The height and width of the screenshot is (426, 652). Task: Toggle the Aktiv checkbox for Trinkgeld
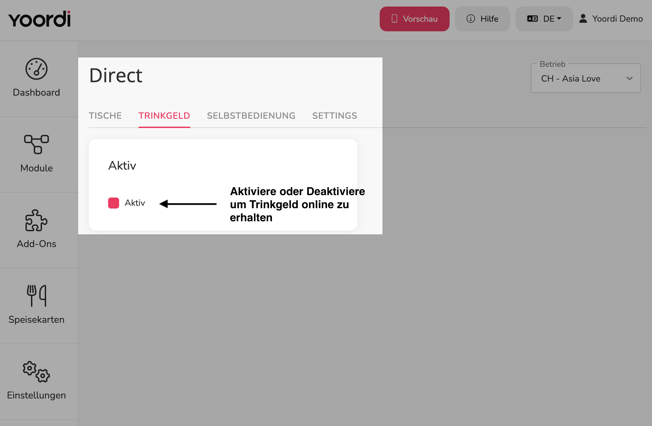click(x=114, y=203)
